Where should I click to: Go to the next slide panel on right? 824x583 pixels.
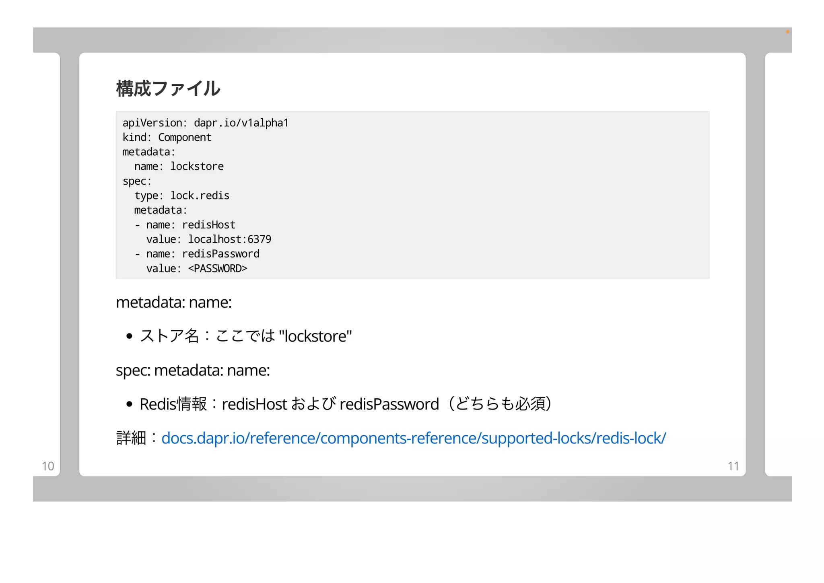(778, 264)
